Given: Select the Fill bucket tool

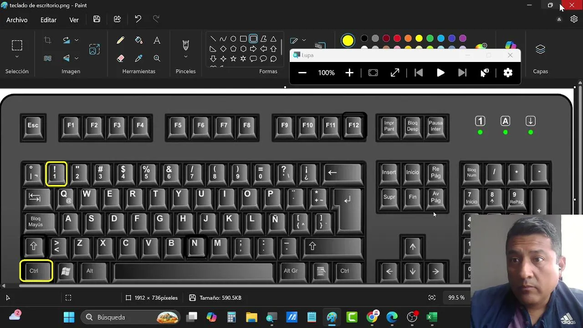Looking at the screenshot, I should [x=139, y=40].
